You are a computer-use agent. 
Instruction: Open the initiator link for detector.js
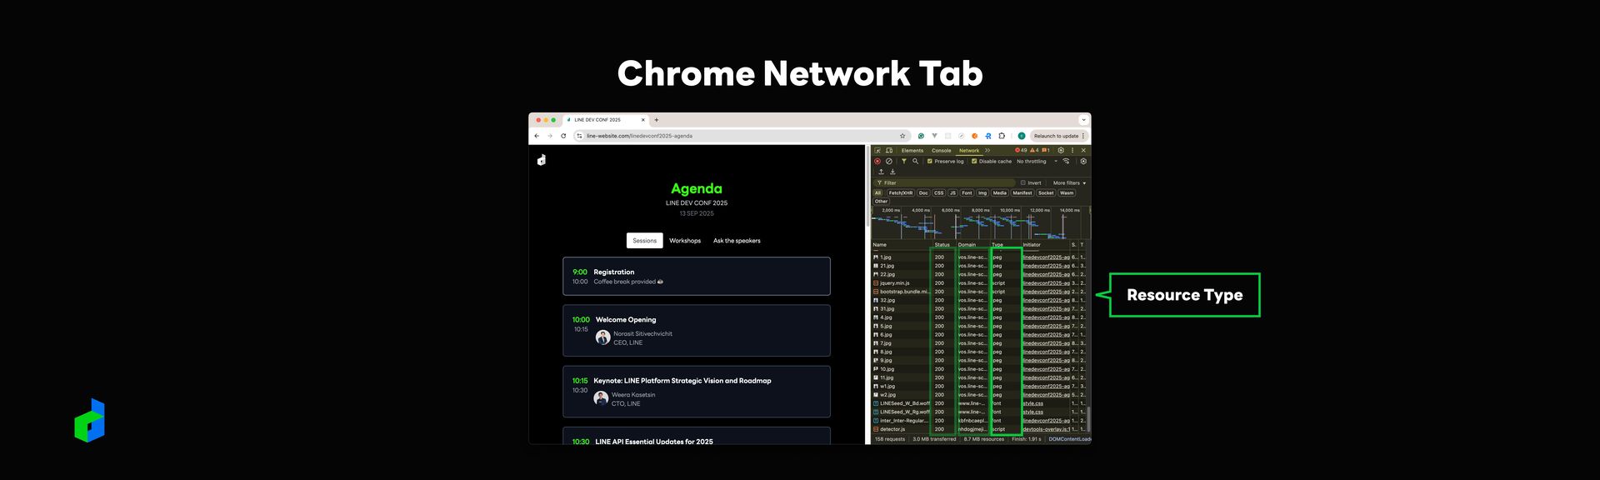point(1046,429)
